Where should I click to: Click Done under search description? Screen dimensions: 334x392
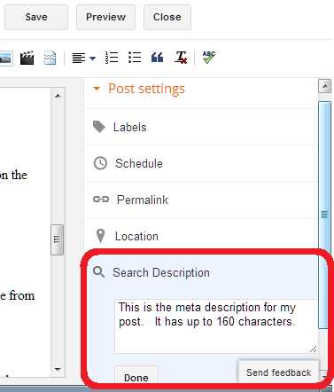[x=136, y=375]
